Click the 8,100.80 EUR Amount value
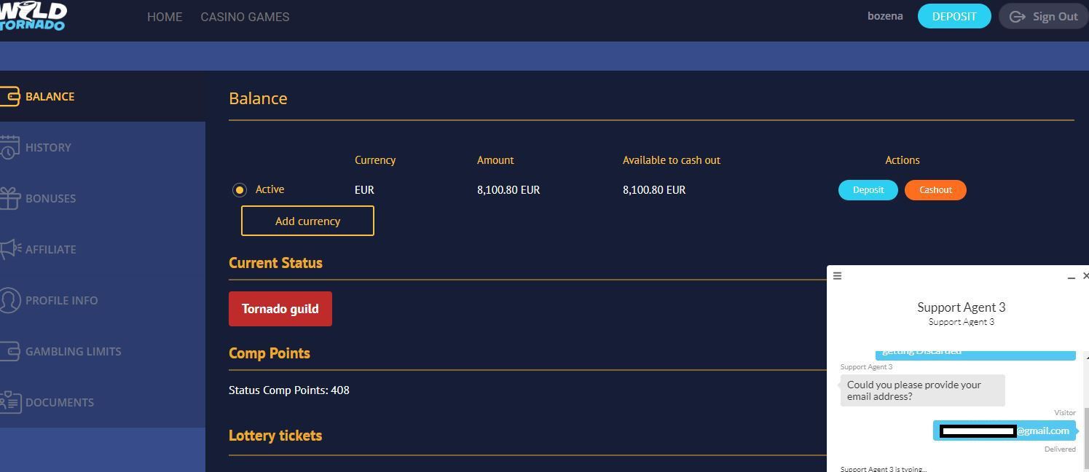1089x472 pixels. click(x=508, y=189)
